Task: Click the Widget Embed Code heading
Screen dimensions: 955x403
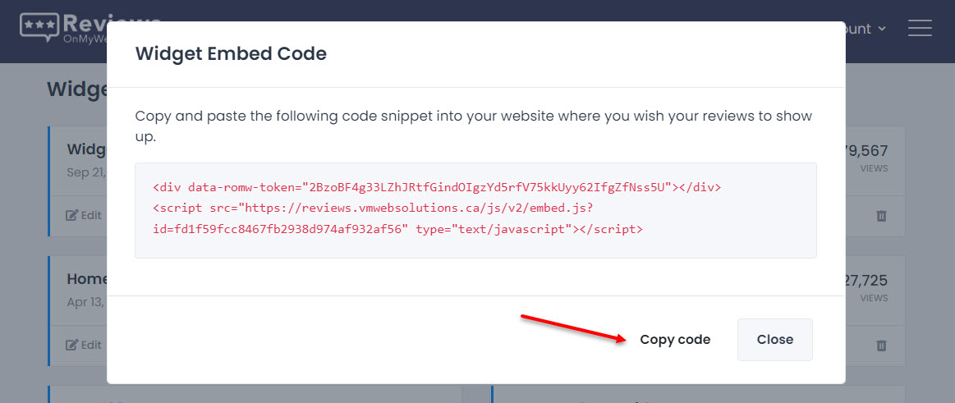Action: (231, 53)
